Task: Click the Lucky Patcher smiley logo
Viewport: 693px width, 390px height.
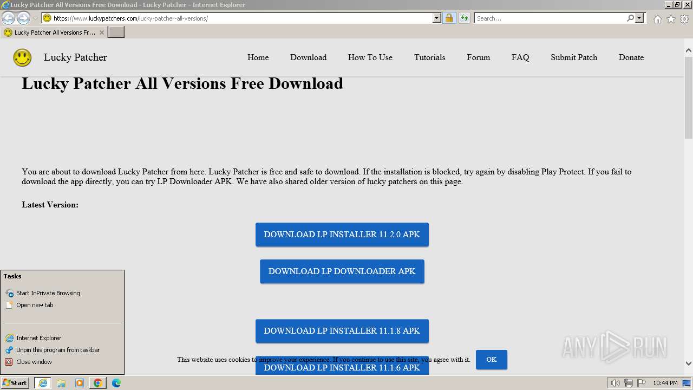Action: (x=22, y=57)
